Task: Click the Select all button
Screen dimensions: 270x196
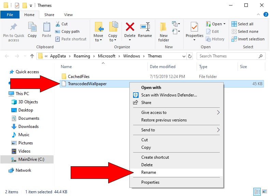Action: [242, 24]
